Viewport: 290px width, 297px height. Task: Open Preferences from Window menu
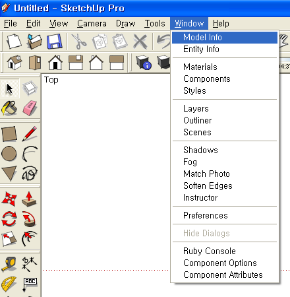tap(225, 216)
